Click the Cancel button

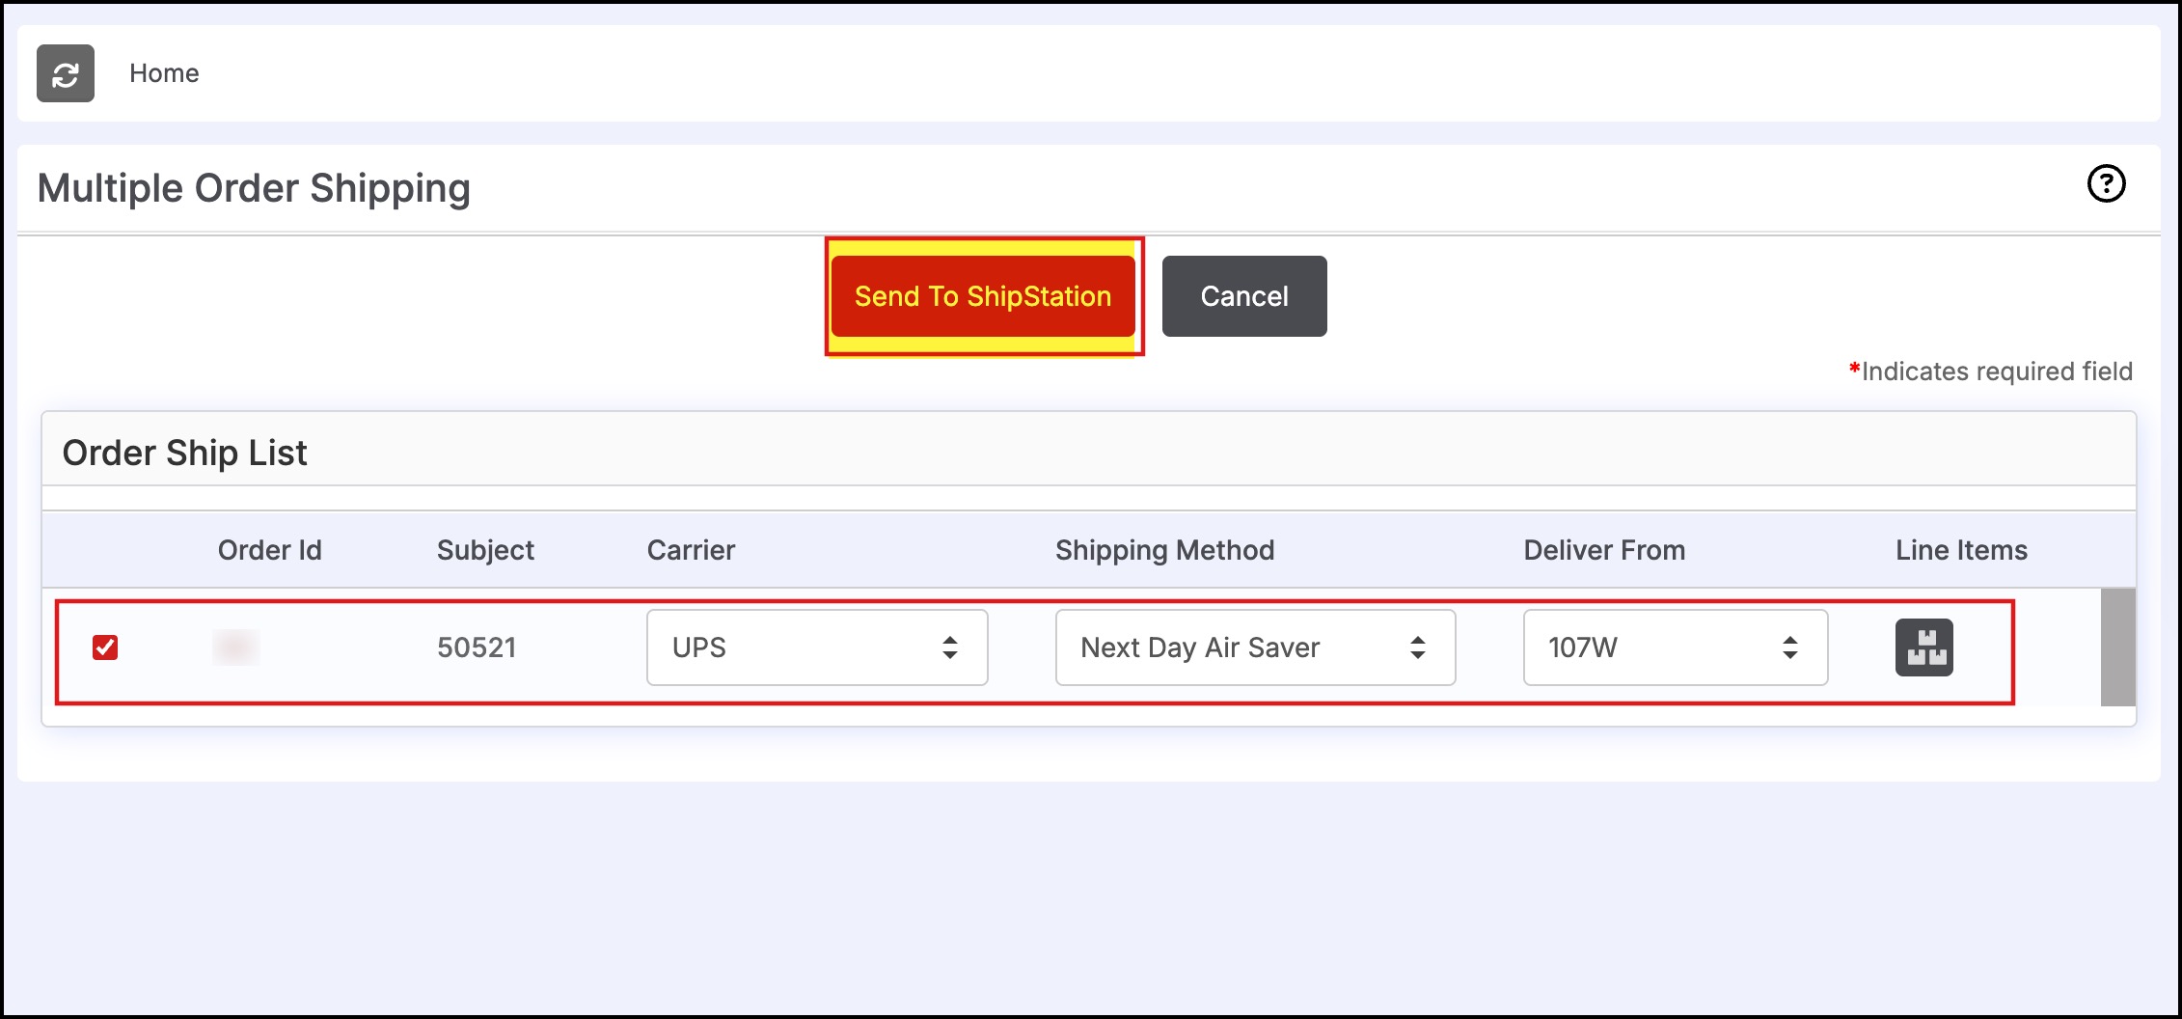[x=1244, y=296]
